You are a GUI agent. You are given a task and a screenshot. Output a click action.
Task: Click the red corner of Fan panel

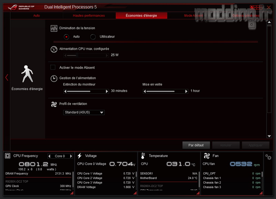click(x=261, y=193)
